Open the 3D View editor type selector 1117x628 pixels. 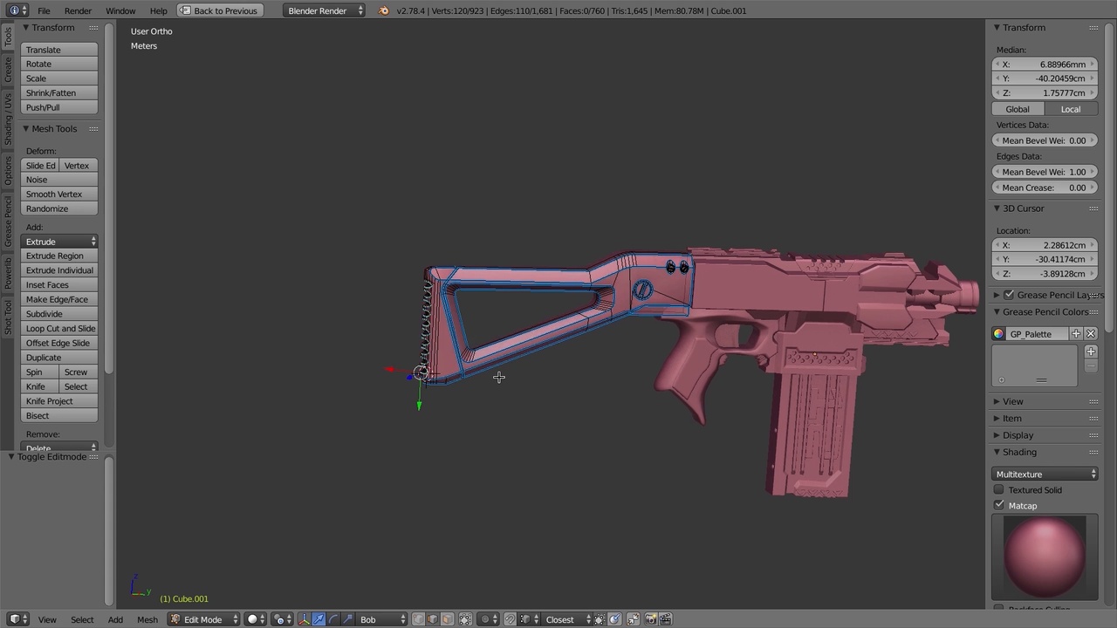[x=16, y=619]
